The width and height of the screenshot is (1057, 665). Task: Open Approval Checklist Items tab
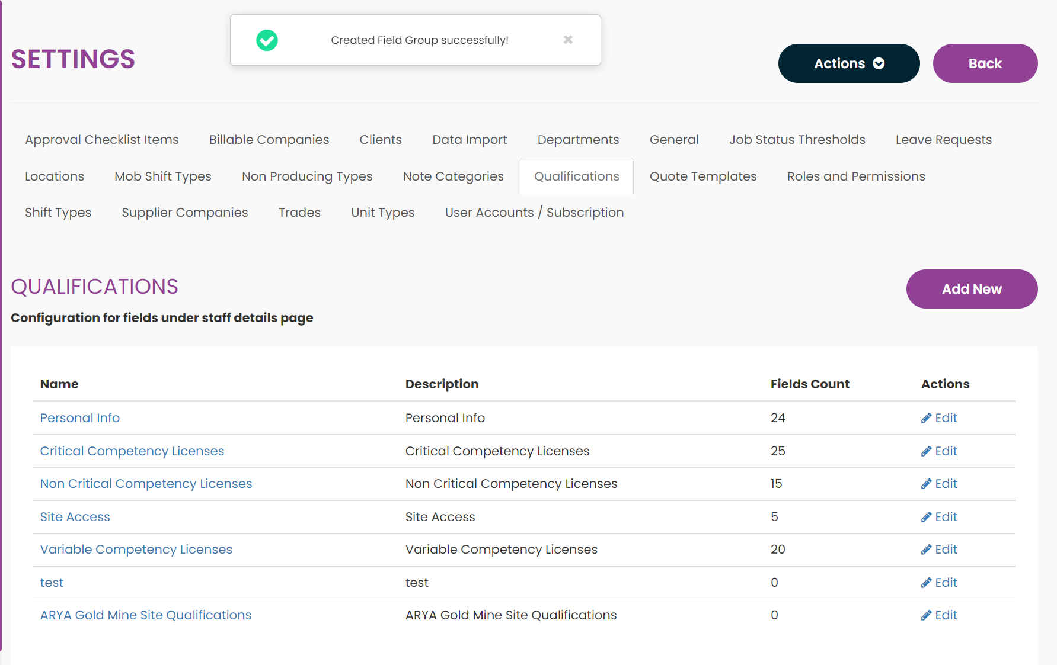[x=102, y=140]
